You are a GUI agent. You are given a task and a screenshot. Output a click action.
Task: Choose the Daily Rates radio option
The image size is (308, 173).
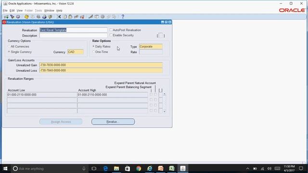(x=93, y=46)
